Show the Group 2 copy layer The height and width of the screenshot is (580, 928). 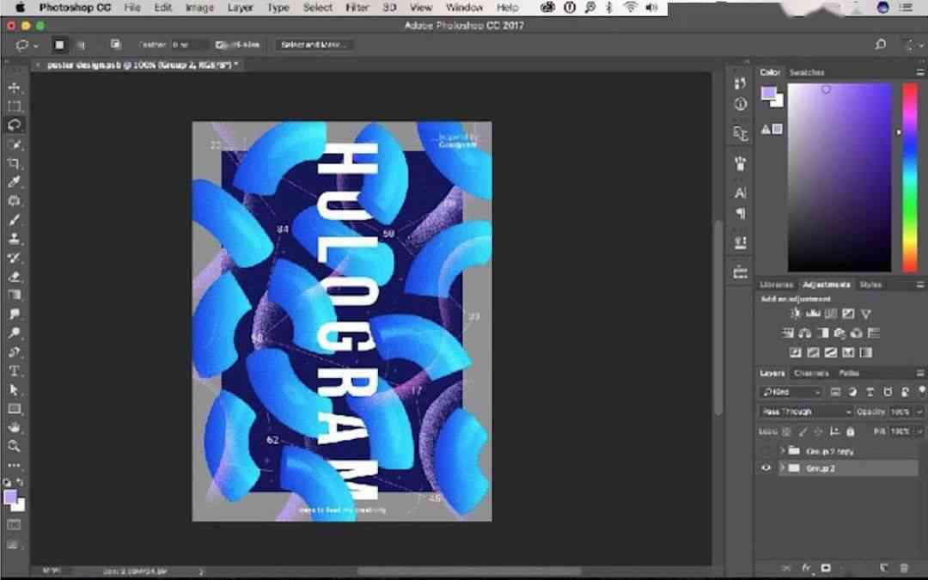766,451
